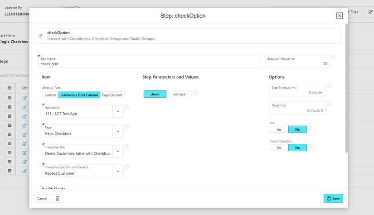The width and height of the screenshot is (374, 215).
Task: Open help icon beside Application field
Action: tap(127, 107)
